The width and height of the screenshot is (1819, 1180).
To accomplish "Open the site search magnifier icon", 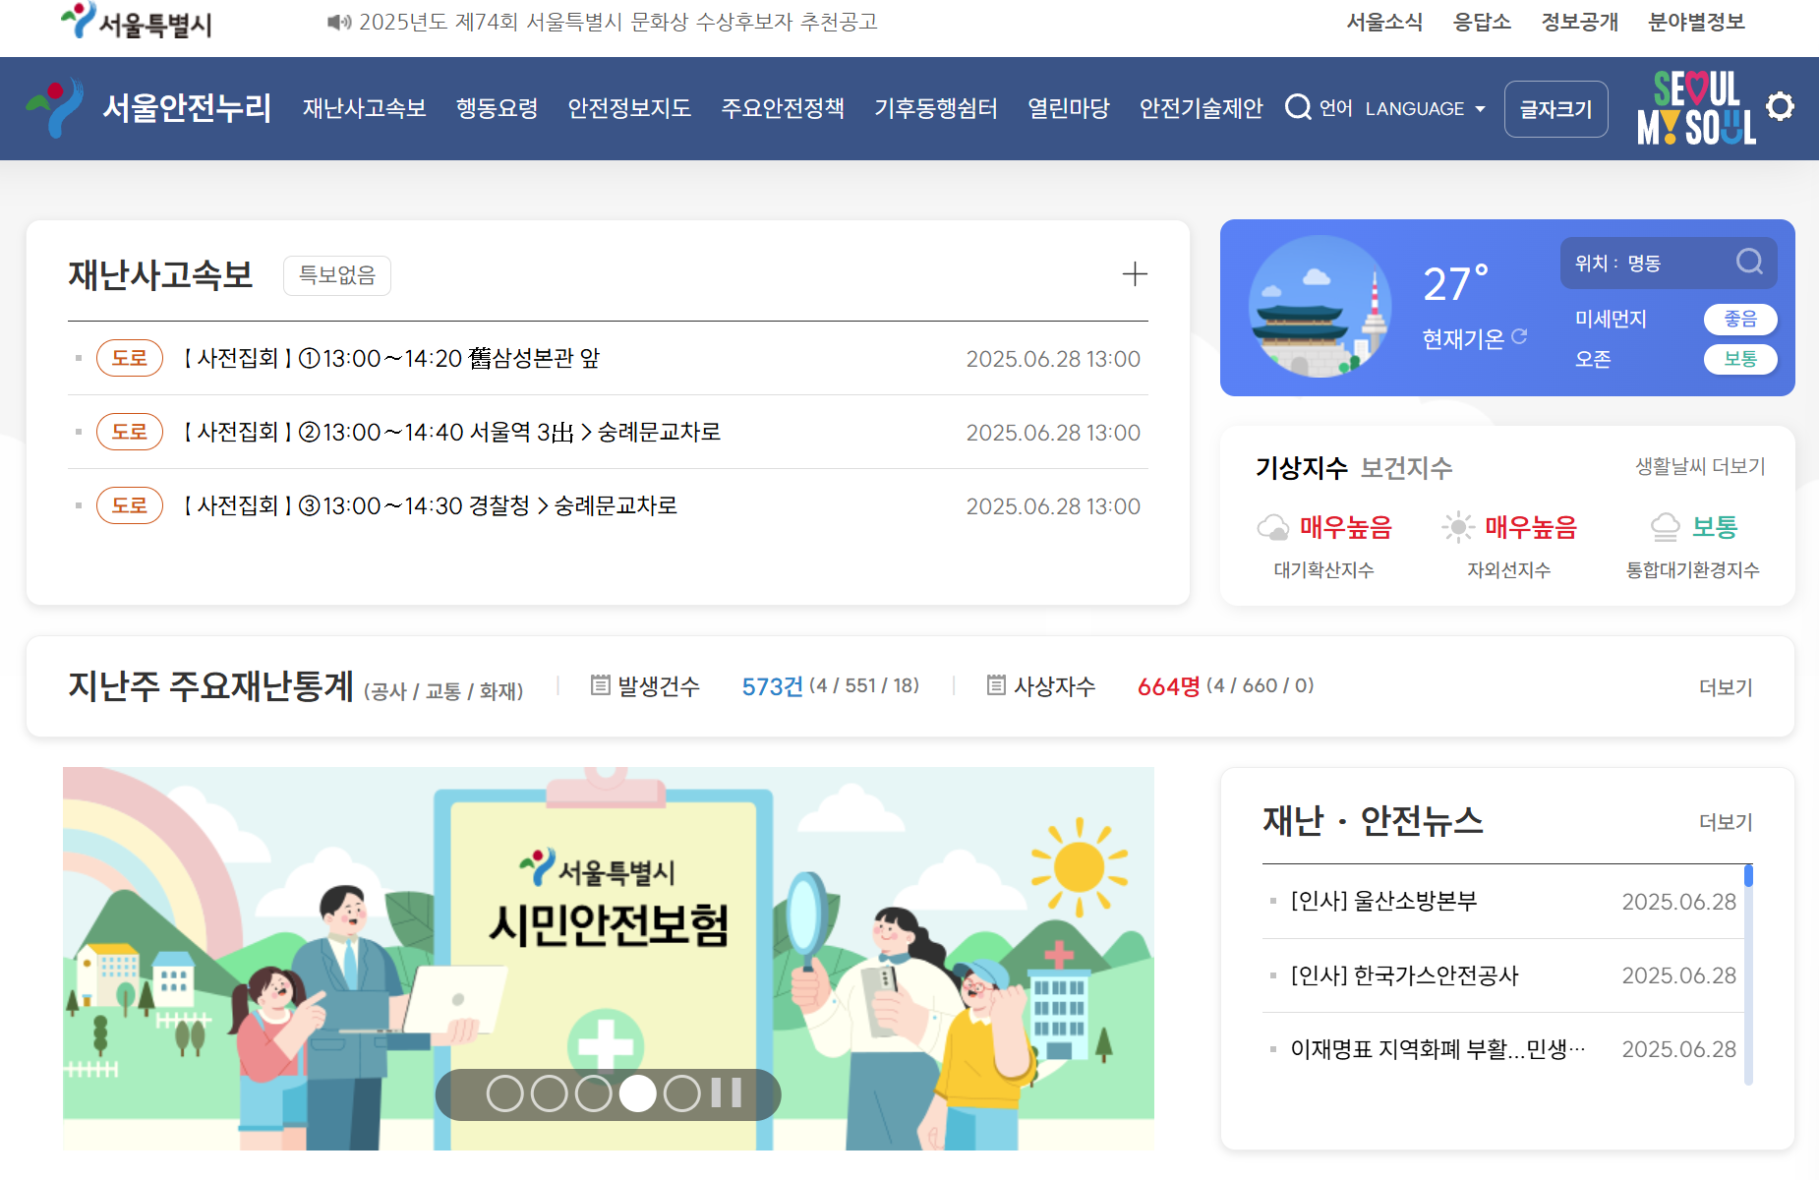I will (1300, 108).
